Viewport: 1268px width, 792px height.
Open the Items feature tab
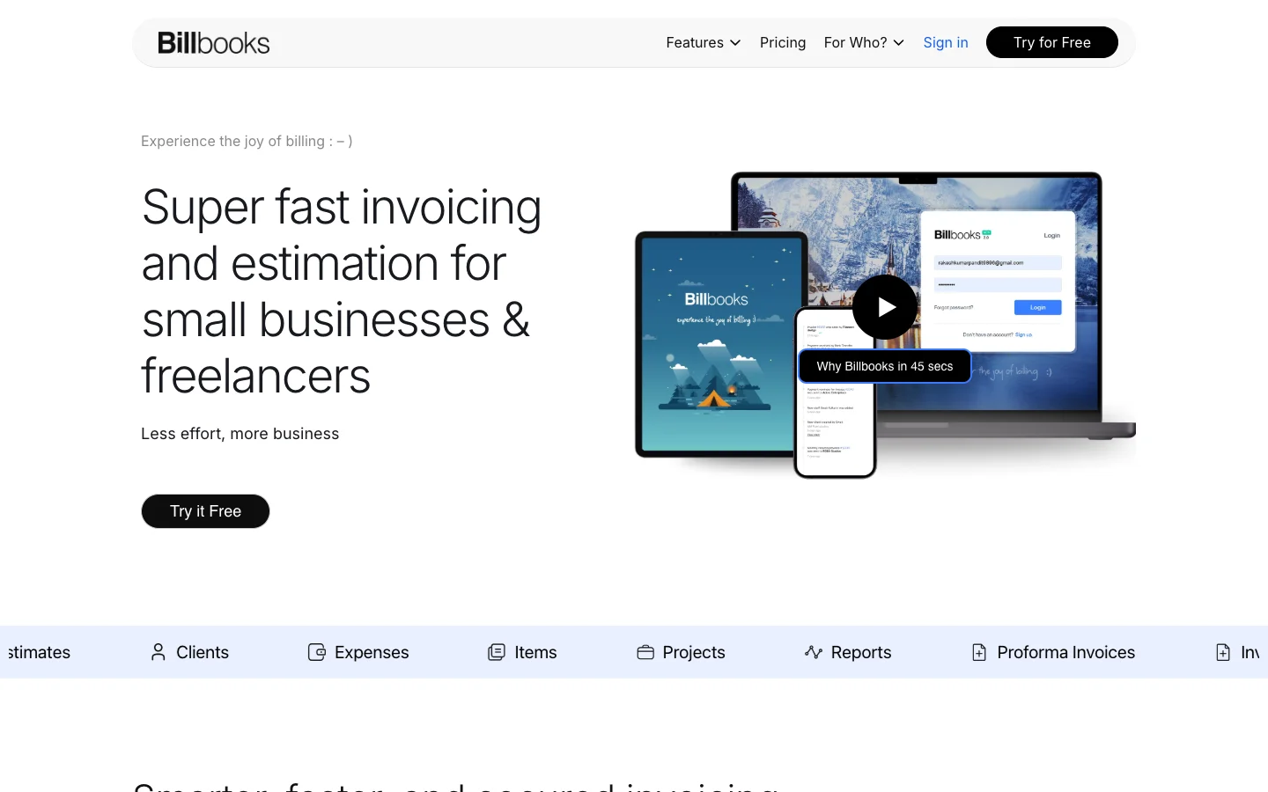point(522,652)
